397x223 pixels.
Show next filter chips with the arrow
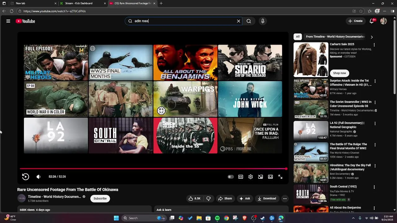point(372,37)
